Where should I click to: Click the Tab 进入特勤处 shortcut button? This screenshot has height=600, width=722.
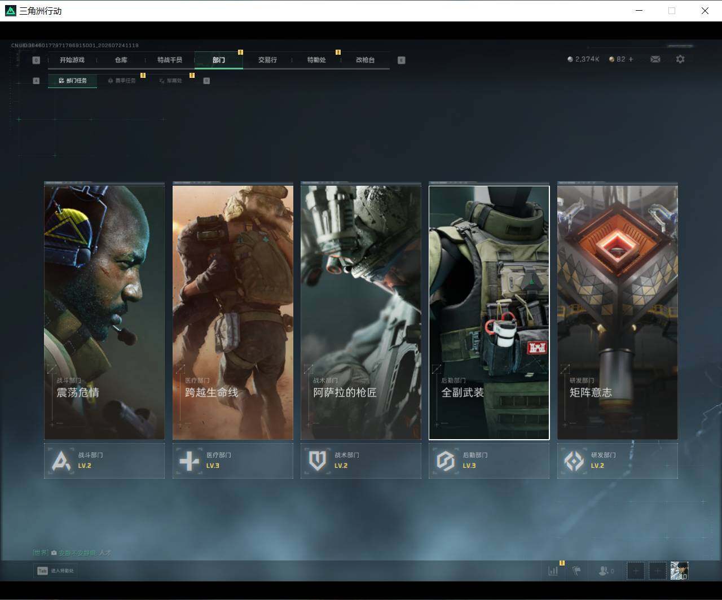point(55,571)
